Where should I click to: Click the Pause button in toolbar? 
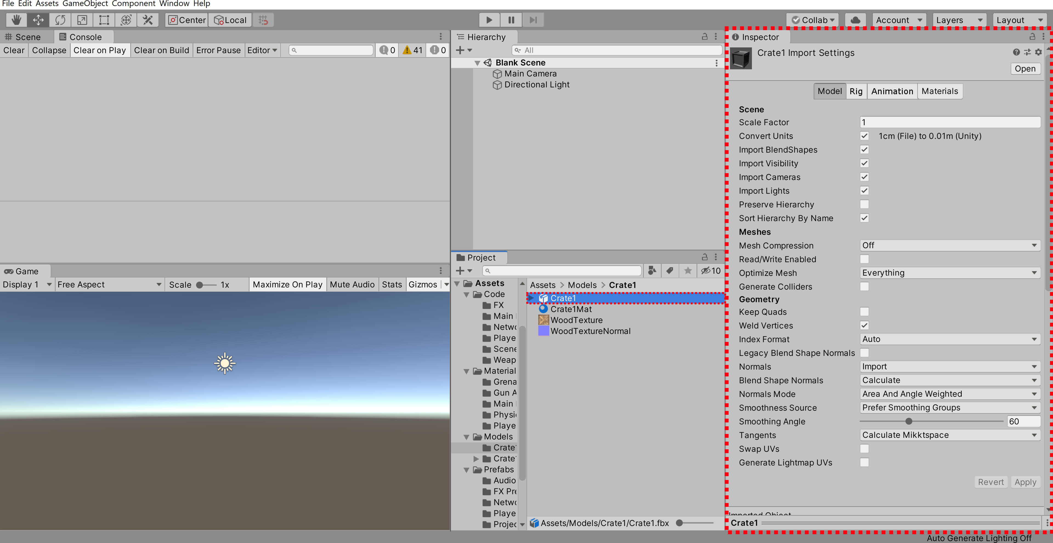[510, 19]
